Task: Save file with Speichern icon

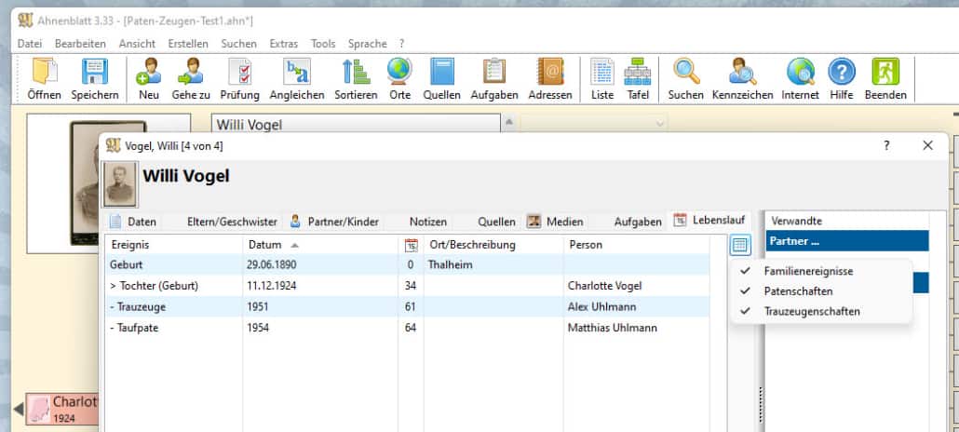Action: [95, 72]
